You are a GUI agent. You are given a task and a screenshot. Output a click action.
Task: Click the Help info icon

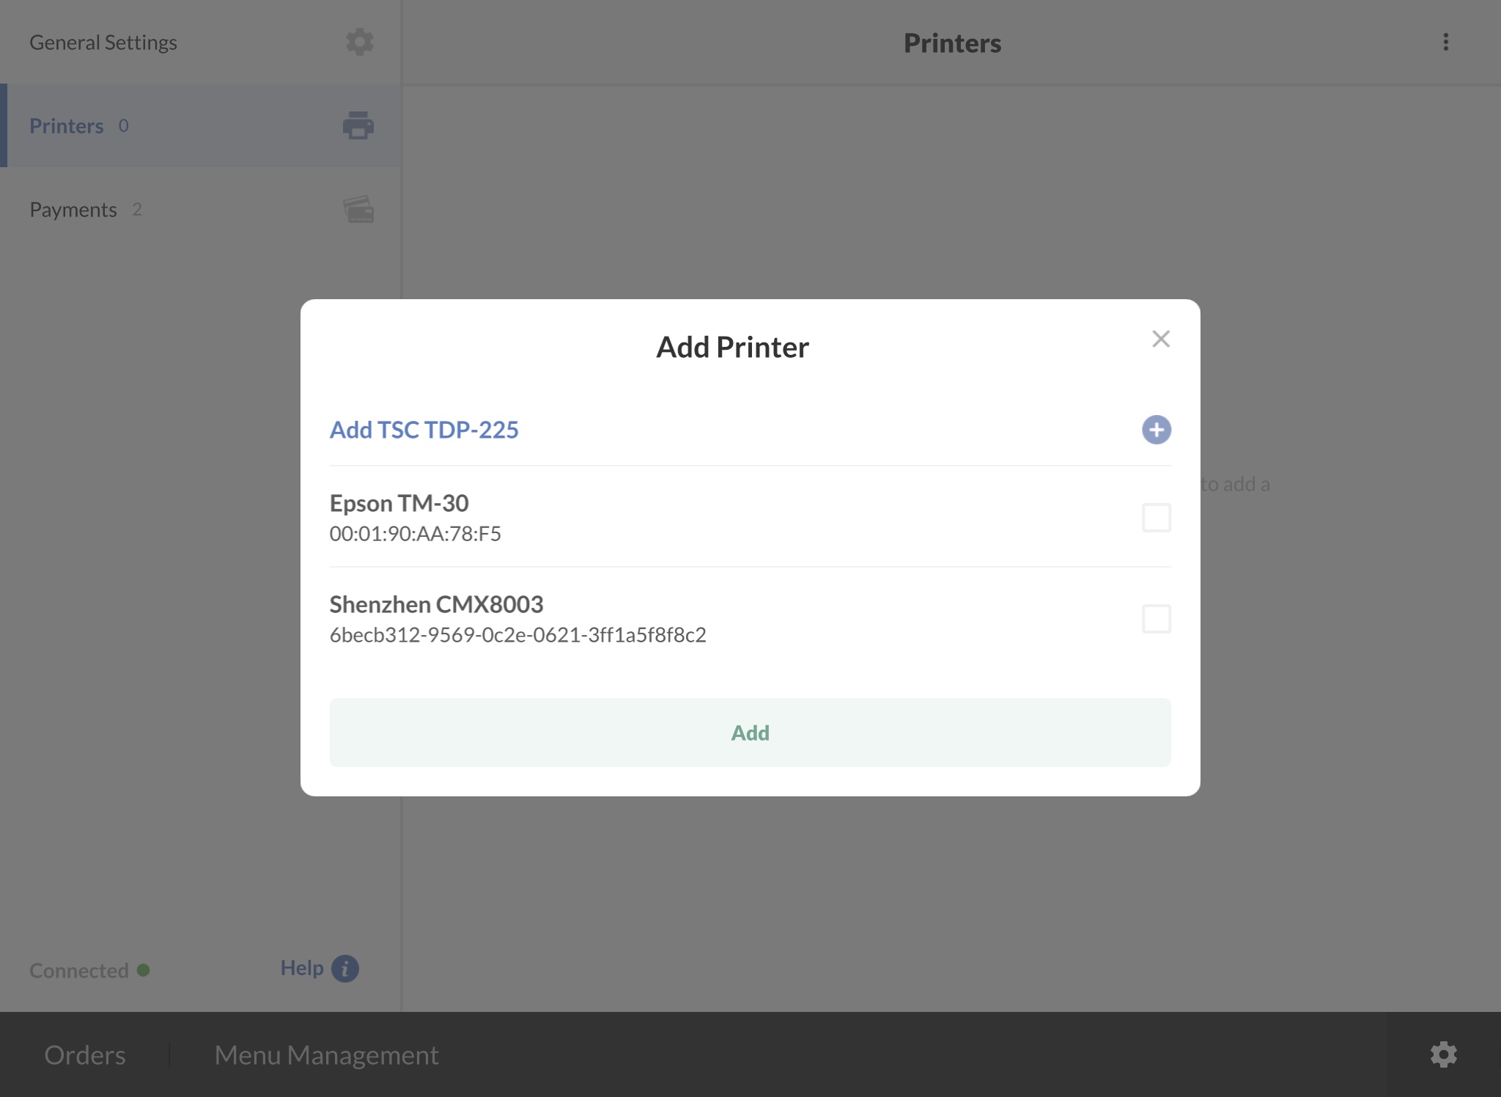click(345, 969)
